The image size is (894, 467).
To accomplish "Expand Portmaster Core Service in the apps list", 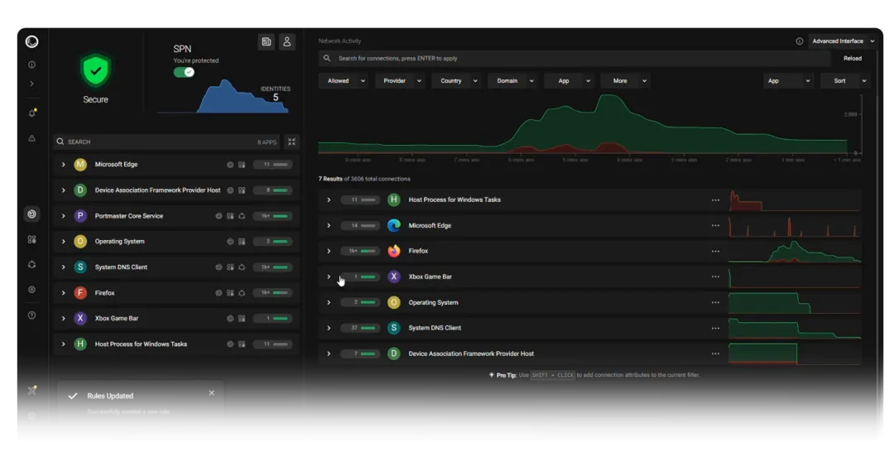I will [x=63, y=215].
